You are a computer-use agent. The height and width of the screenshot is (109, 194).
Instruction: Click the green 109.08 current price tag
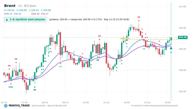point(182,37)
